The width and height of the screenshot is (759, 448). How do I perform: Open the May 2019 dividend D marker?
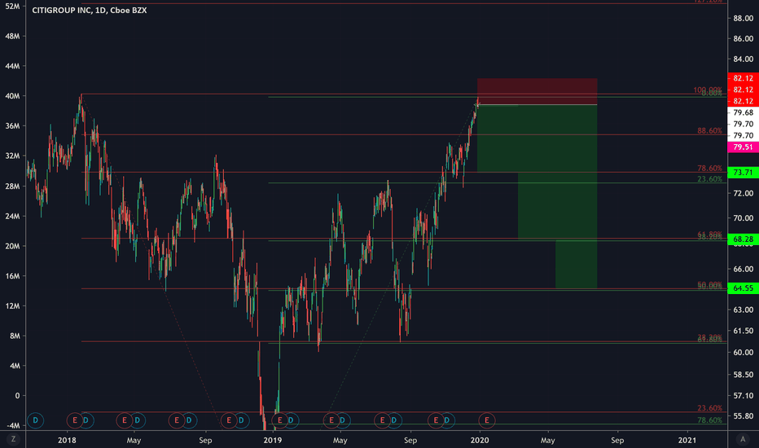342,420
